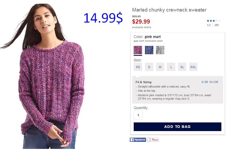
Task: Click the Pinterest pin count bubble
Action: (149, 140)
